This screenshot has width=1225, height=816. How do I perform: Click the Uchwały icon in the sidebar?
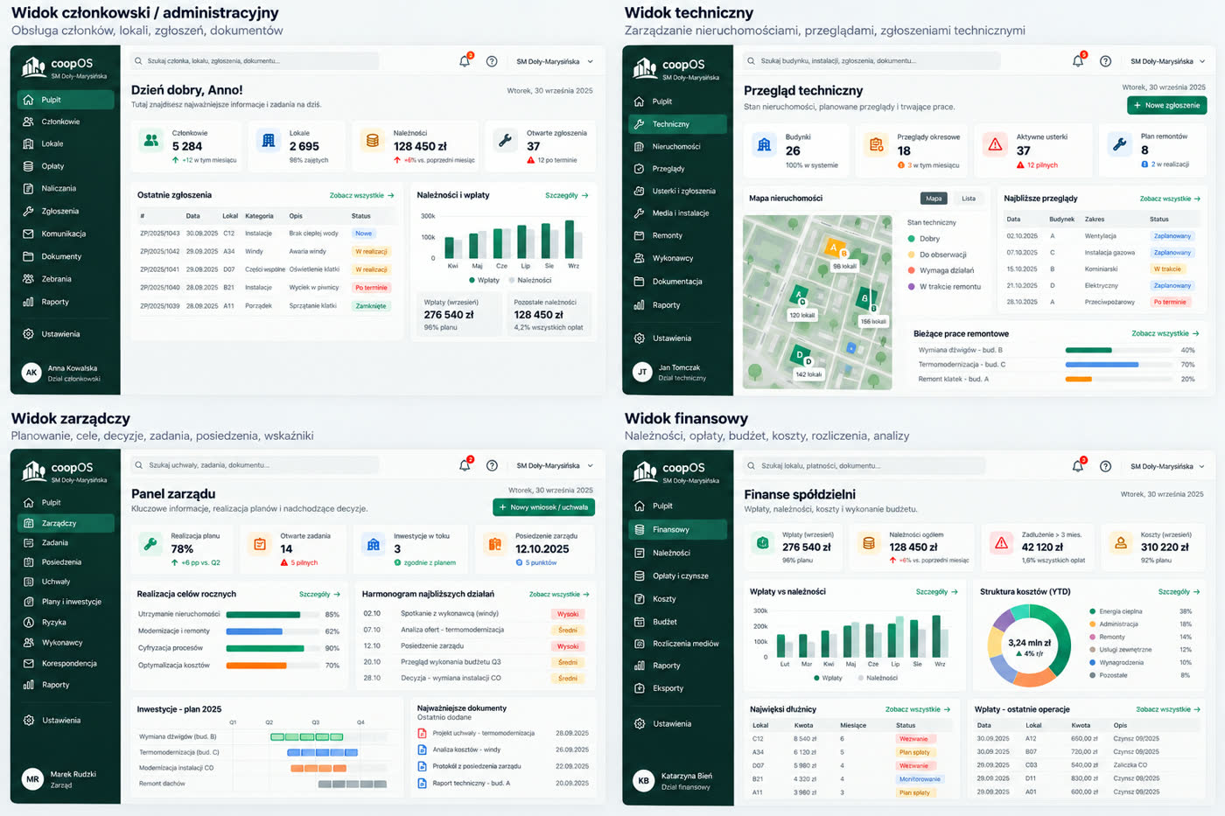coord(28,582)
